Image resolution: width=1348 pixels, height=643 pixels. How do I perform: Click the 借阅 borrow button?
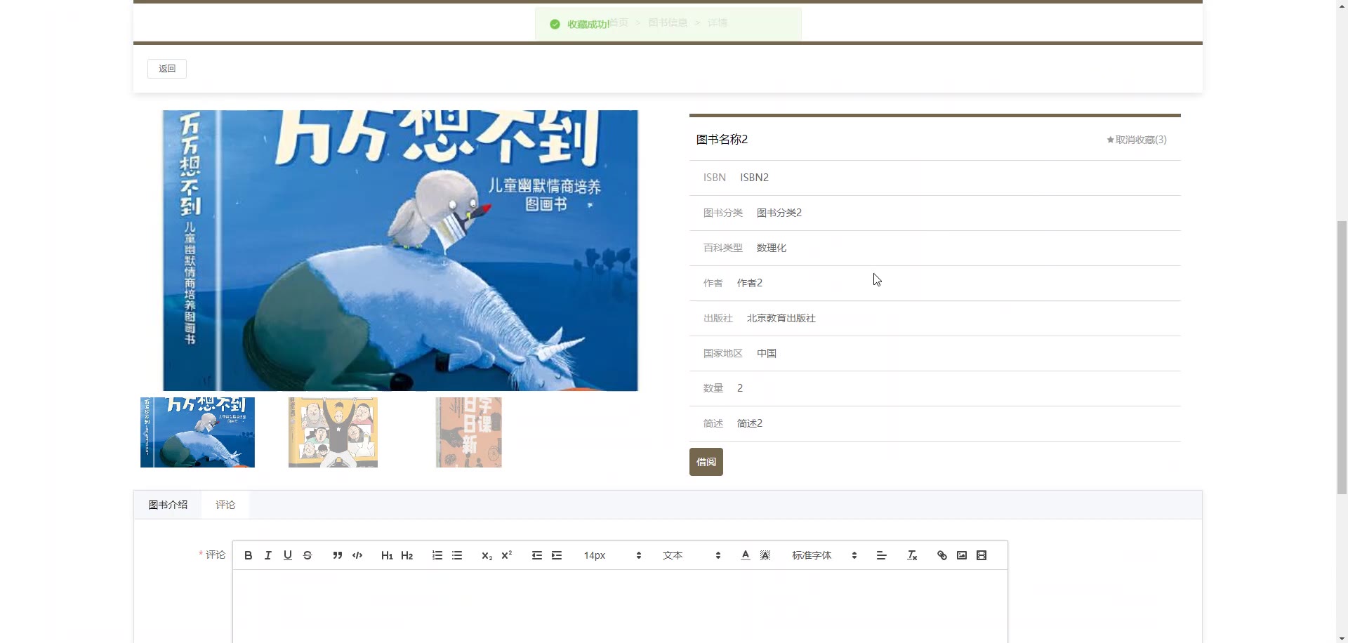[706, 462]
